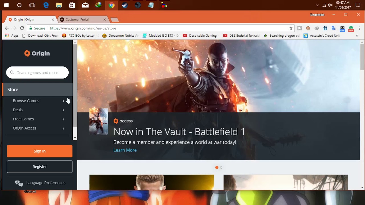Click the monkey face extension icon
Screen dimensions: 365x205
308,28
